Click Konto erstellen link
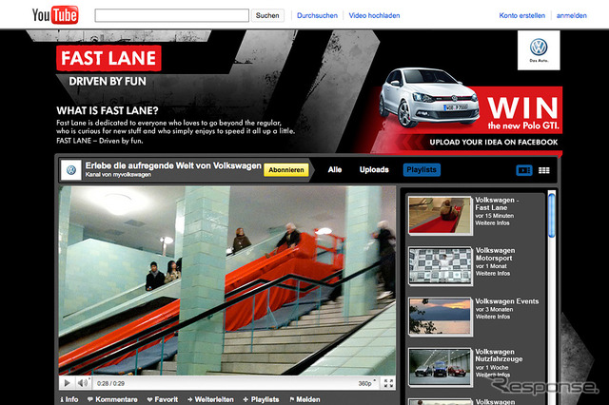The image size is (609, 405). point(522,15)
